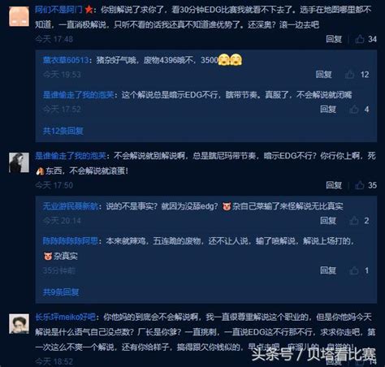Open the profile of username 无业游民顾新航
The height and width of the screenshot is (367, 385).
coord(71,206)
